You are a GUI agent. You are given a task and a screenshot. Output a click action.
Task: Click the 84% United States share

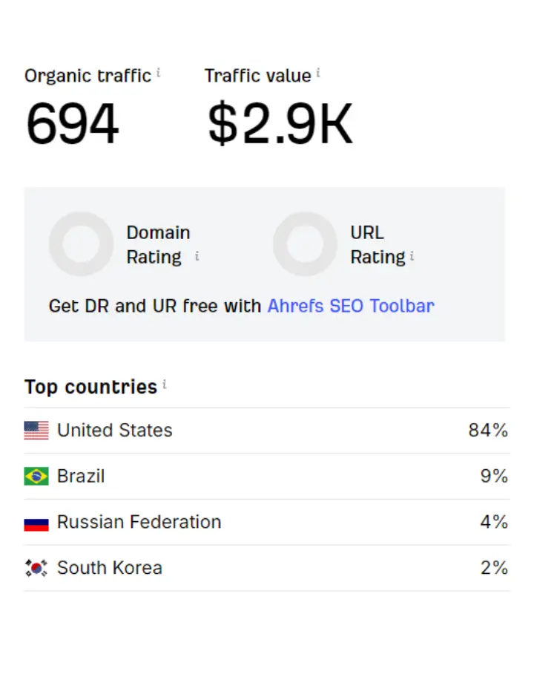point(488,431)
